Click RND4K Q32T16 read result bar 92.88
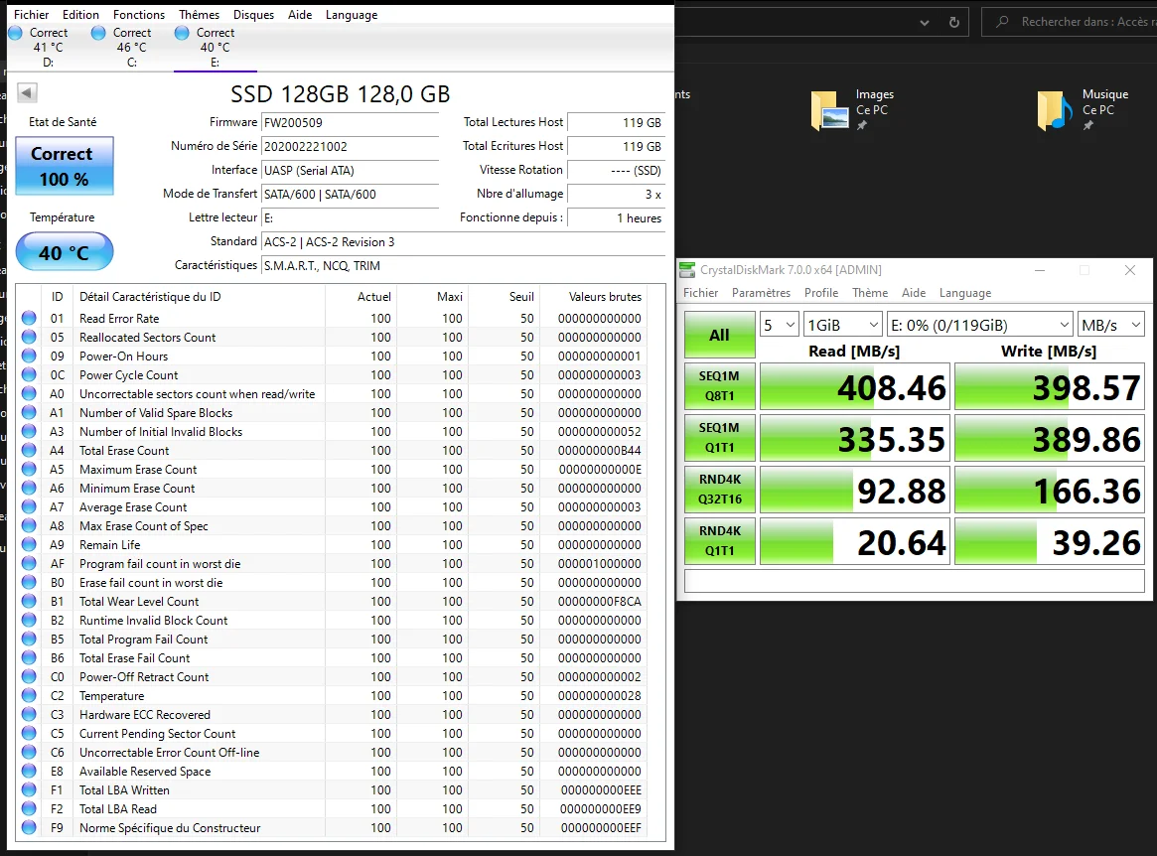 (x=854, y=490)
